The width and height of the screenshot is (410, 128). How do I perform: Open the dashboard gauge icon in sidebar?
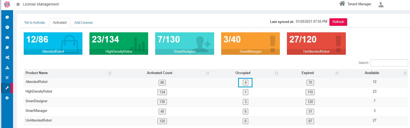(x=7, y=38)
